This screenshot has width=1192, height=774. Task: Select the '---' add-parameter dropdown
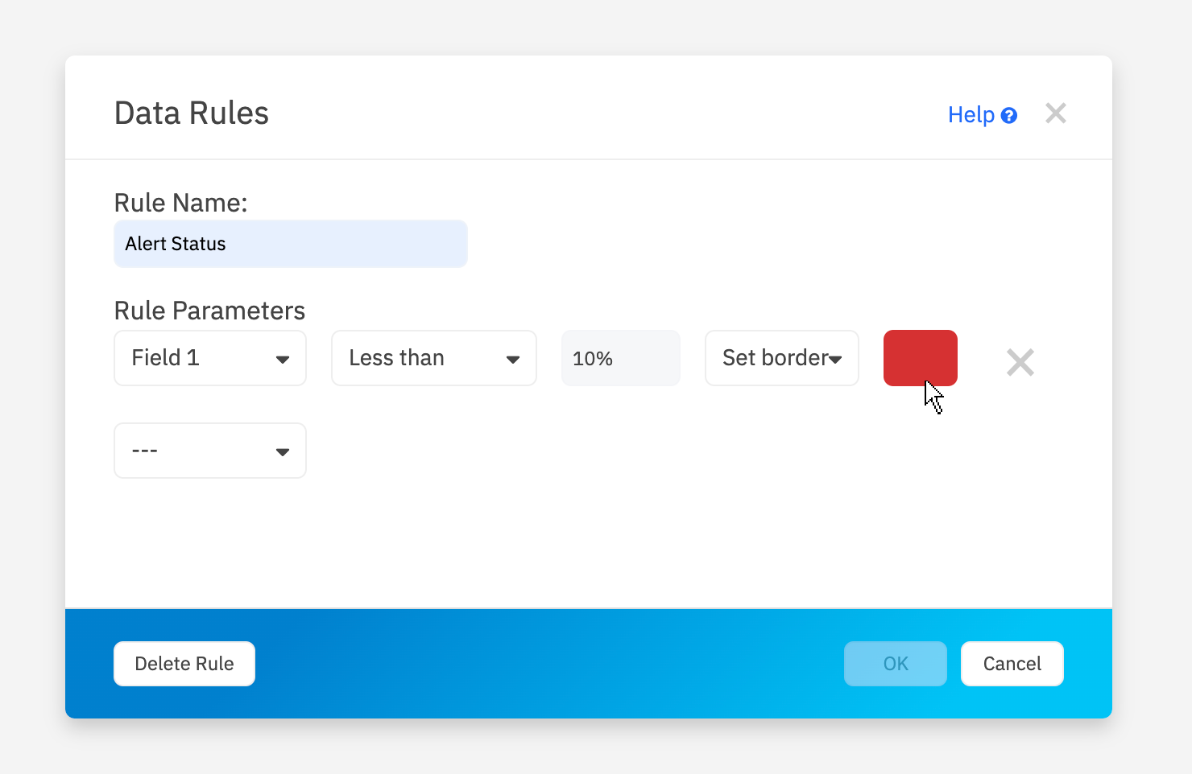coord(209,451)
